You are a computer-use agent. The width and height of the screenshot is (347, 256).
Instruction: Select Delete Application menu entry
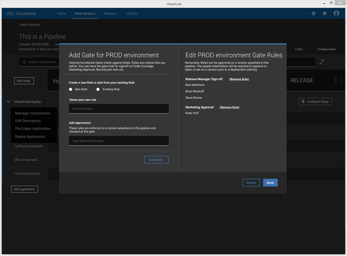click(30, 137)
